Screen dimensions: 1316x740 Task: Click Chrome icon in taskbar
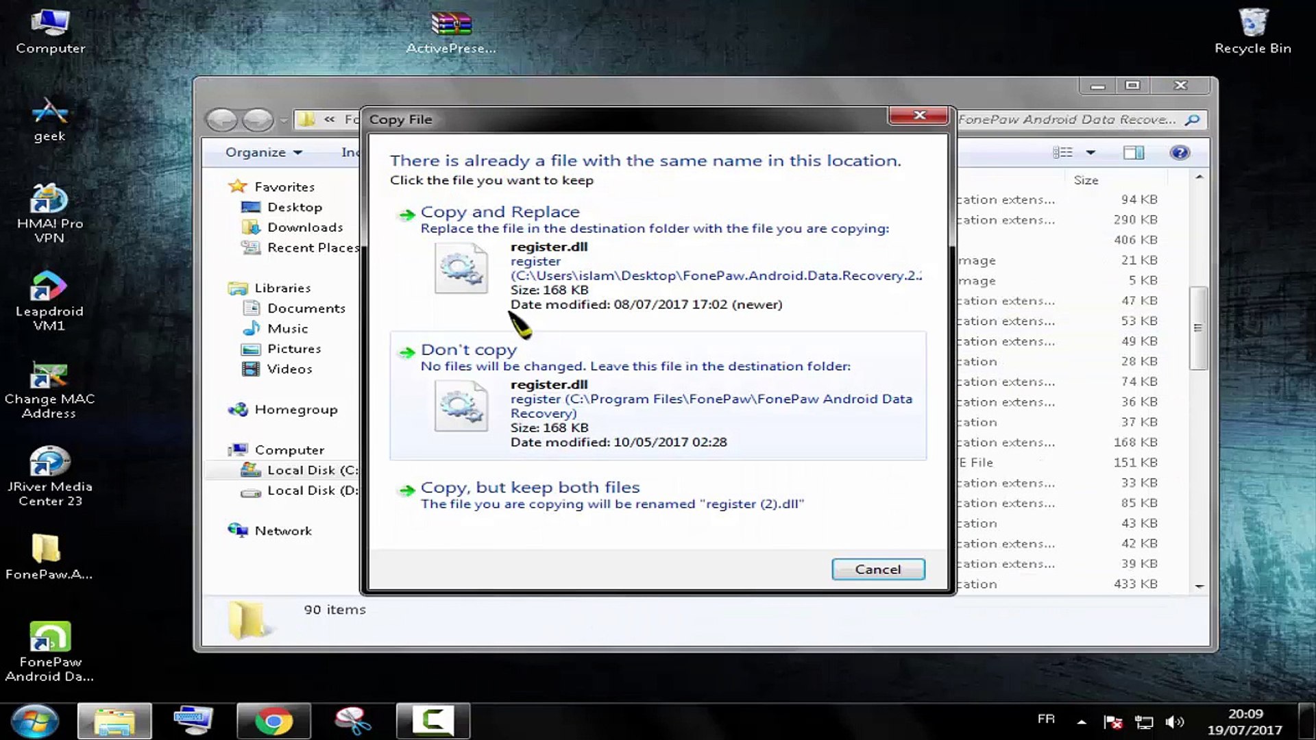tap(273, 721)
